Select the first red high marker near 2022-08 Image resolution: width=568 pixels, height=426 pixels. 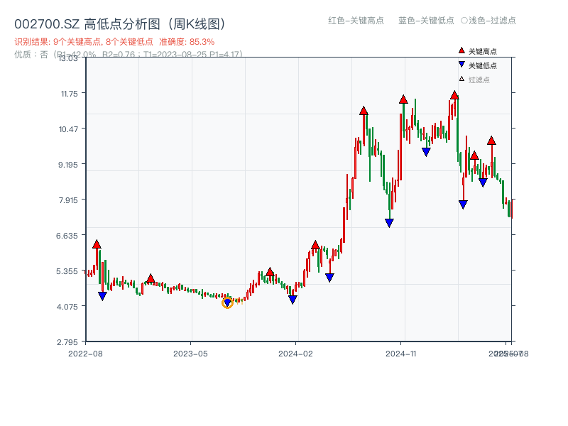(97, 244)
